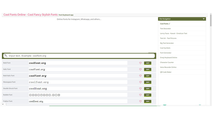
Task: Click the 'Bold Font' row label
Action: pyautogui.click(x=7, y=63)
